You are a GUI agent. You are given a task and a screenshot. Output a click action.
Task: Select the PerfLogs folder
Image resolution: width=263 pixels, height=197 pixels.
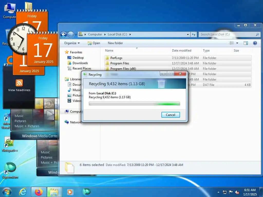click(178, 58)
